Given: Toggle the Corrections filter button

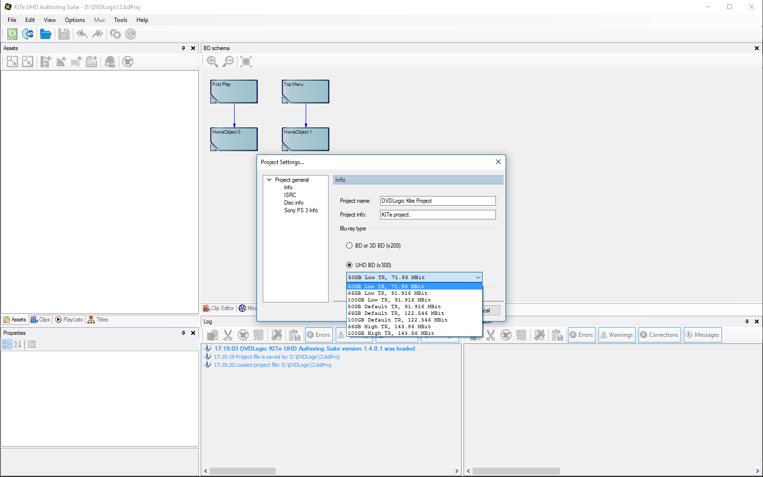Looking at the screenshot, I should (x=660, y=335).
